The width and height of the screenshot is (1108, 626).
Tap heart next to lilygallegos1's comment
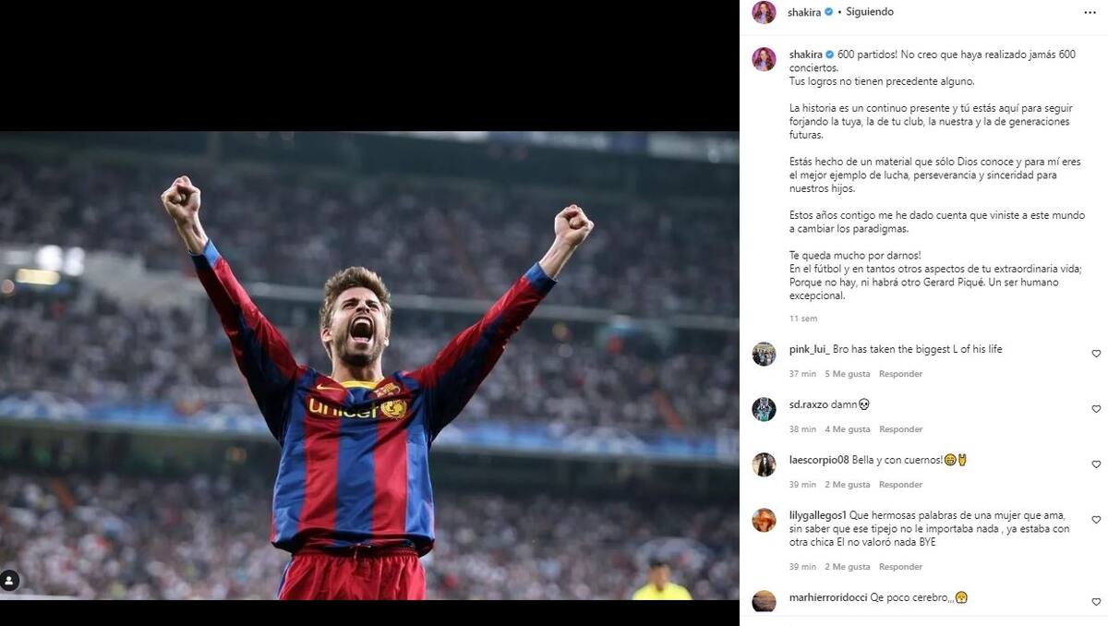click(x=1096, y=520)
